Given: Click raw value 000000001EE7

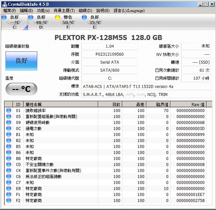Looking at the screenshot, I should pos(191,194).
